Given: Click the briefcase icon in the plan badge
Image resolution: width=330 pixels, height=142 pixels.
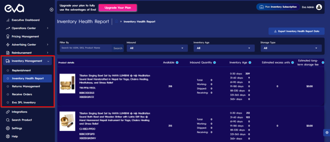Looking at the screenshot, I should click(x=262, y=7).
